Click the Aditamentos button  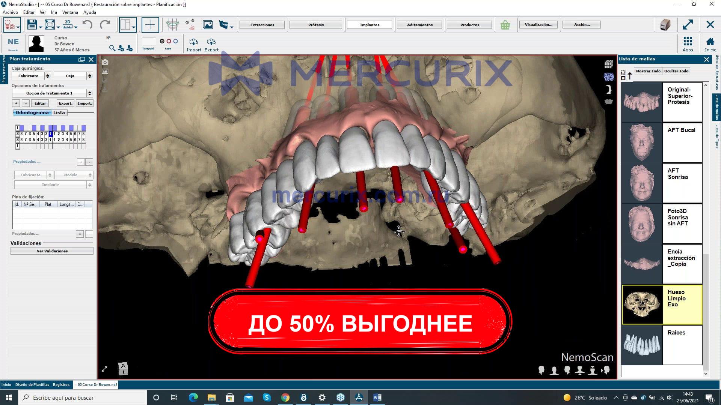click(420, 25)
